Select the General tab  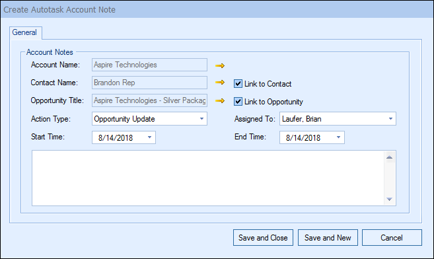tap(24, 32)
